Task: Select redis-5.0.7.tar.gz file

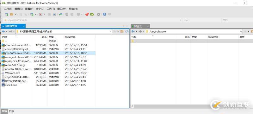Action: [48, 65]
